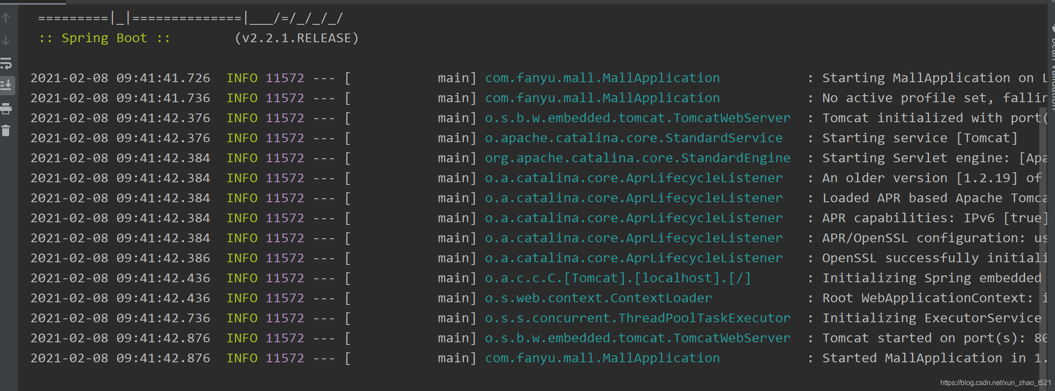Click PID 11572 in the 09:41:42.736 row

[285, 318]
